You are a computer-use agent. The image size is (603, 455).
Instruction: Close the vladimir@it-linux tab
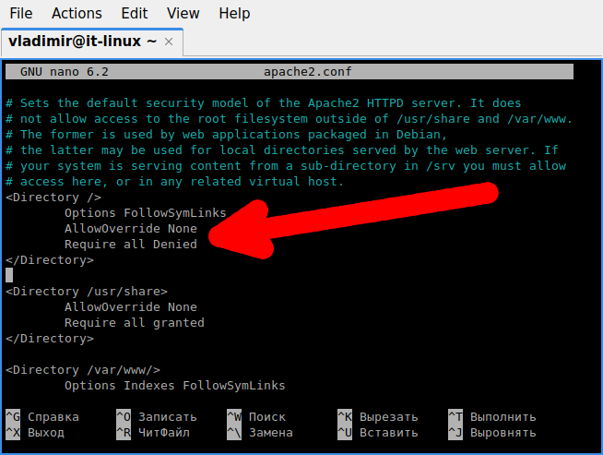pos(169,42)
